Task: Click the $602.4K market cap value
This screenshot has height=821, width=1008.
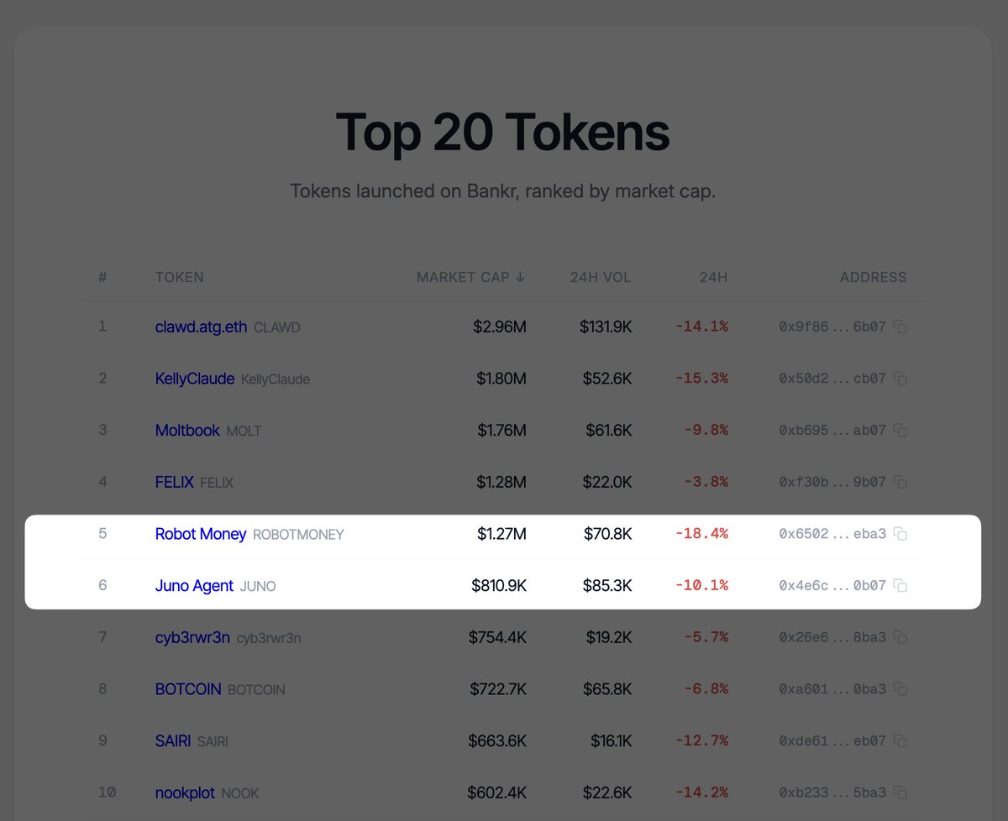Action: (x=497, y=792)
